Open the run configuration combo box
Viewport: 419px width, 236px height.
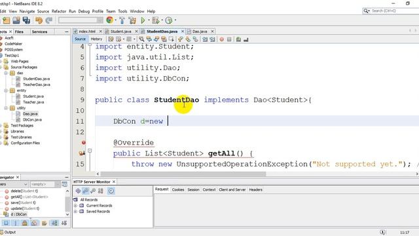81,20
